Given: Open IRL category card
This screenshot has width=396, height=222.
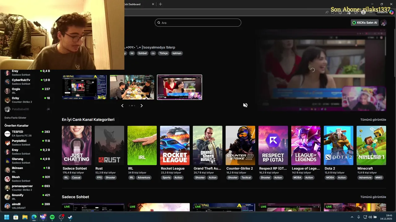Looking at the screenshot, I should tap(142, 145).
